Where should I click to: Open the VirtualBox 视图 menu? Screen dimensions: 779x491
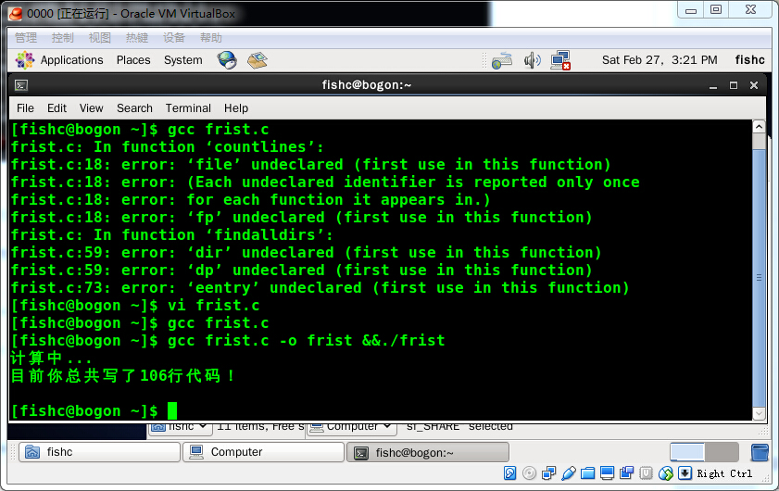pos(100,38)
